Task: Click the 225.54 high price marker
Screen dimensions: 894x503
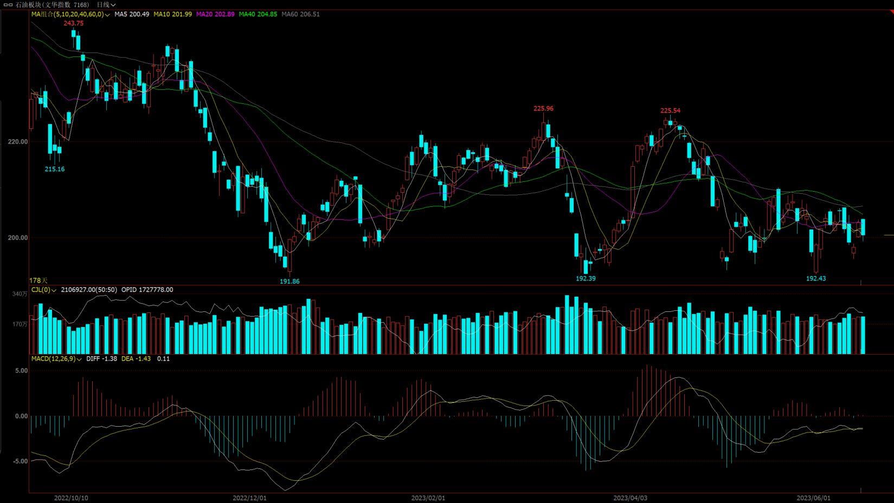Action: click(670, 110)
